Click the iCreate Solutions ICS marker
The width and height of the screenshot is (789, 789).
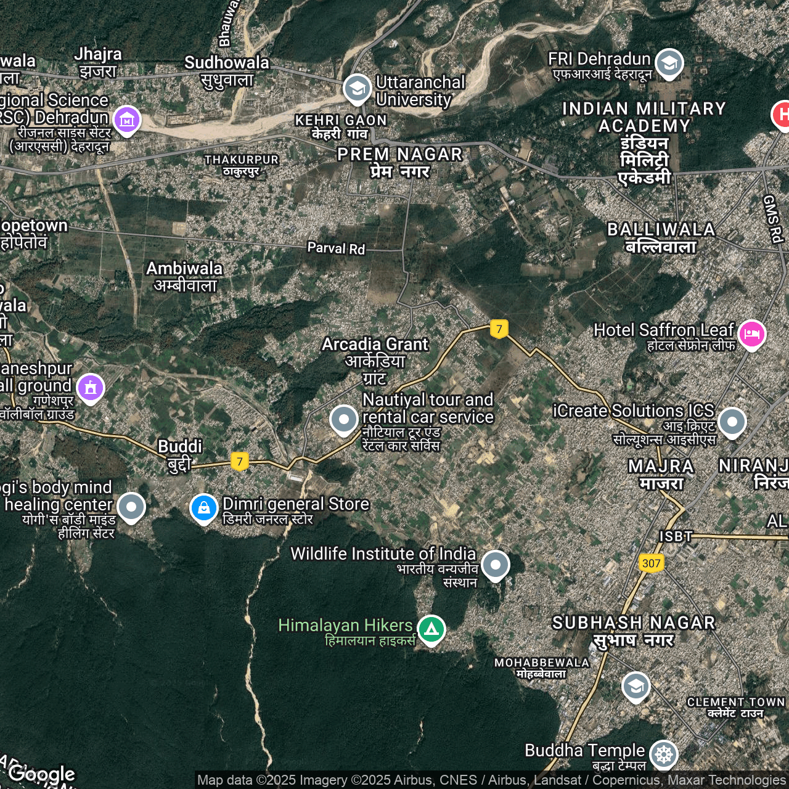pos(732,422)
